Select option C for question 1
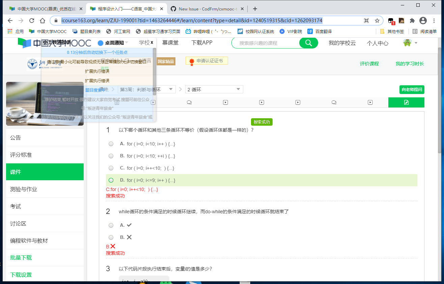The height and width of the screenshot is (284, 444). click(111, 168)
